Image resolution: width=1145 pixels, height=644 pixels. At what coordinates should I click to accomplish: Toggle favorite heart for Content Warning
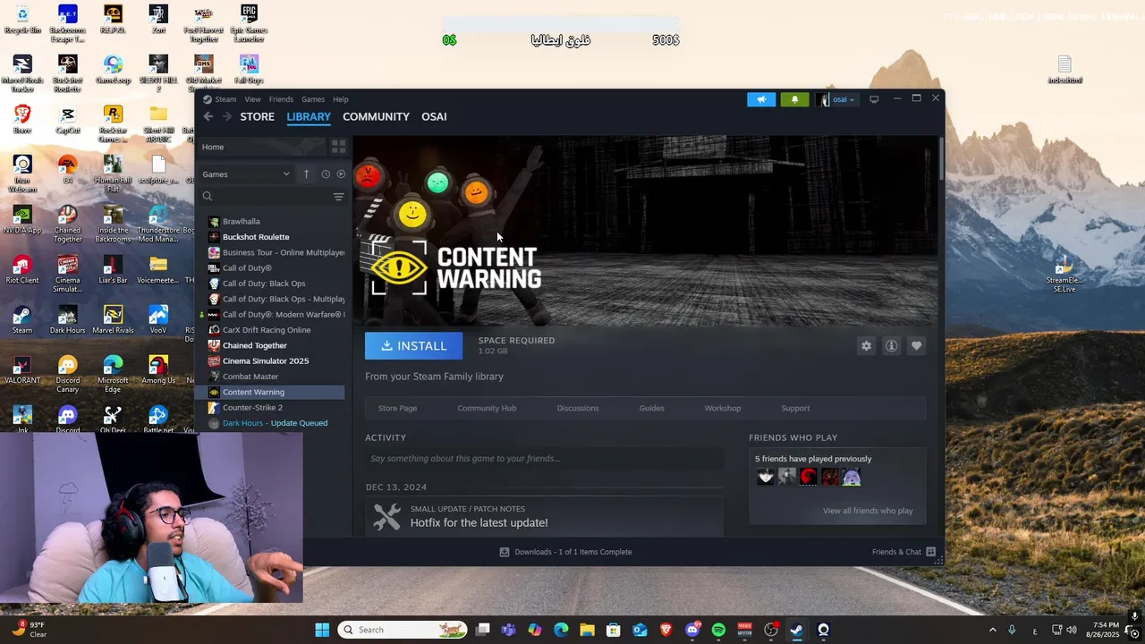pos(916,346)
